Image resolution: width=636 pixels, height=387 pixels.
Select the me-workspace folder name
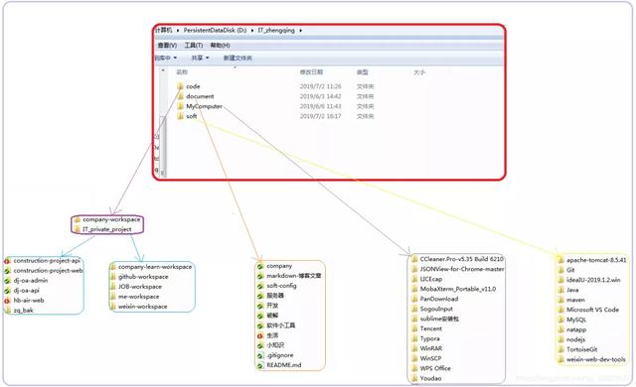139,297
